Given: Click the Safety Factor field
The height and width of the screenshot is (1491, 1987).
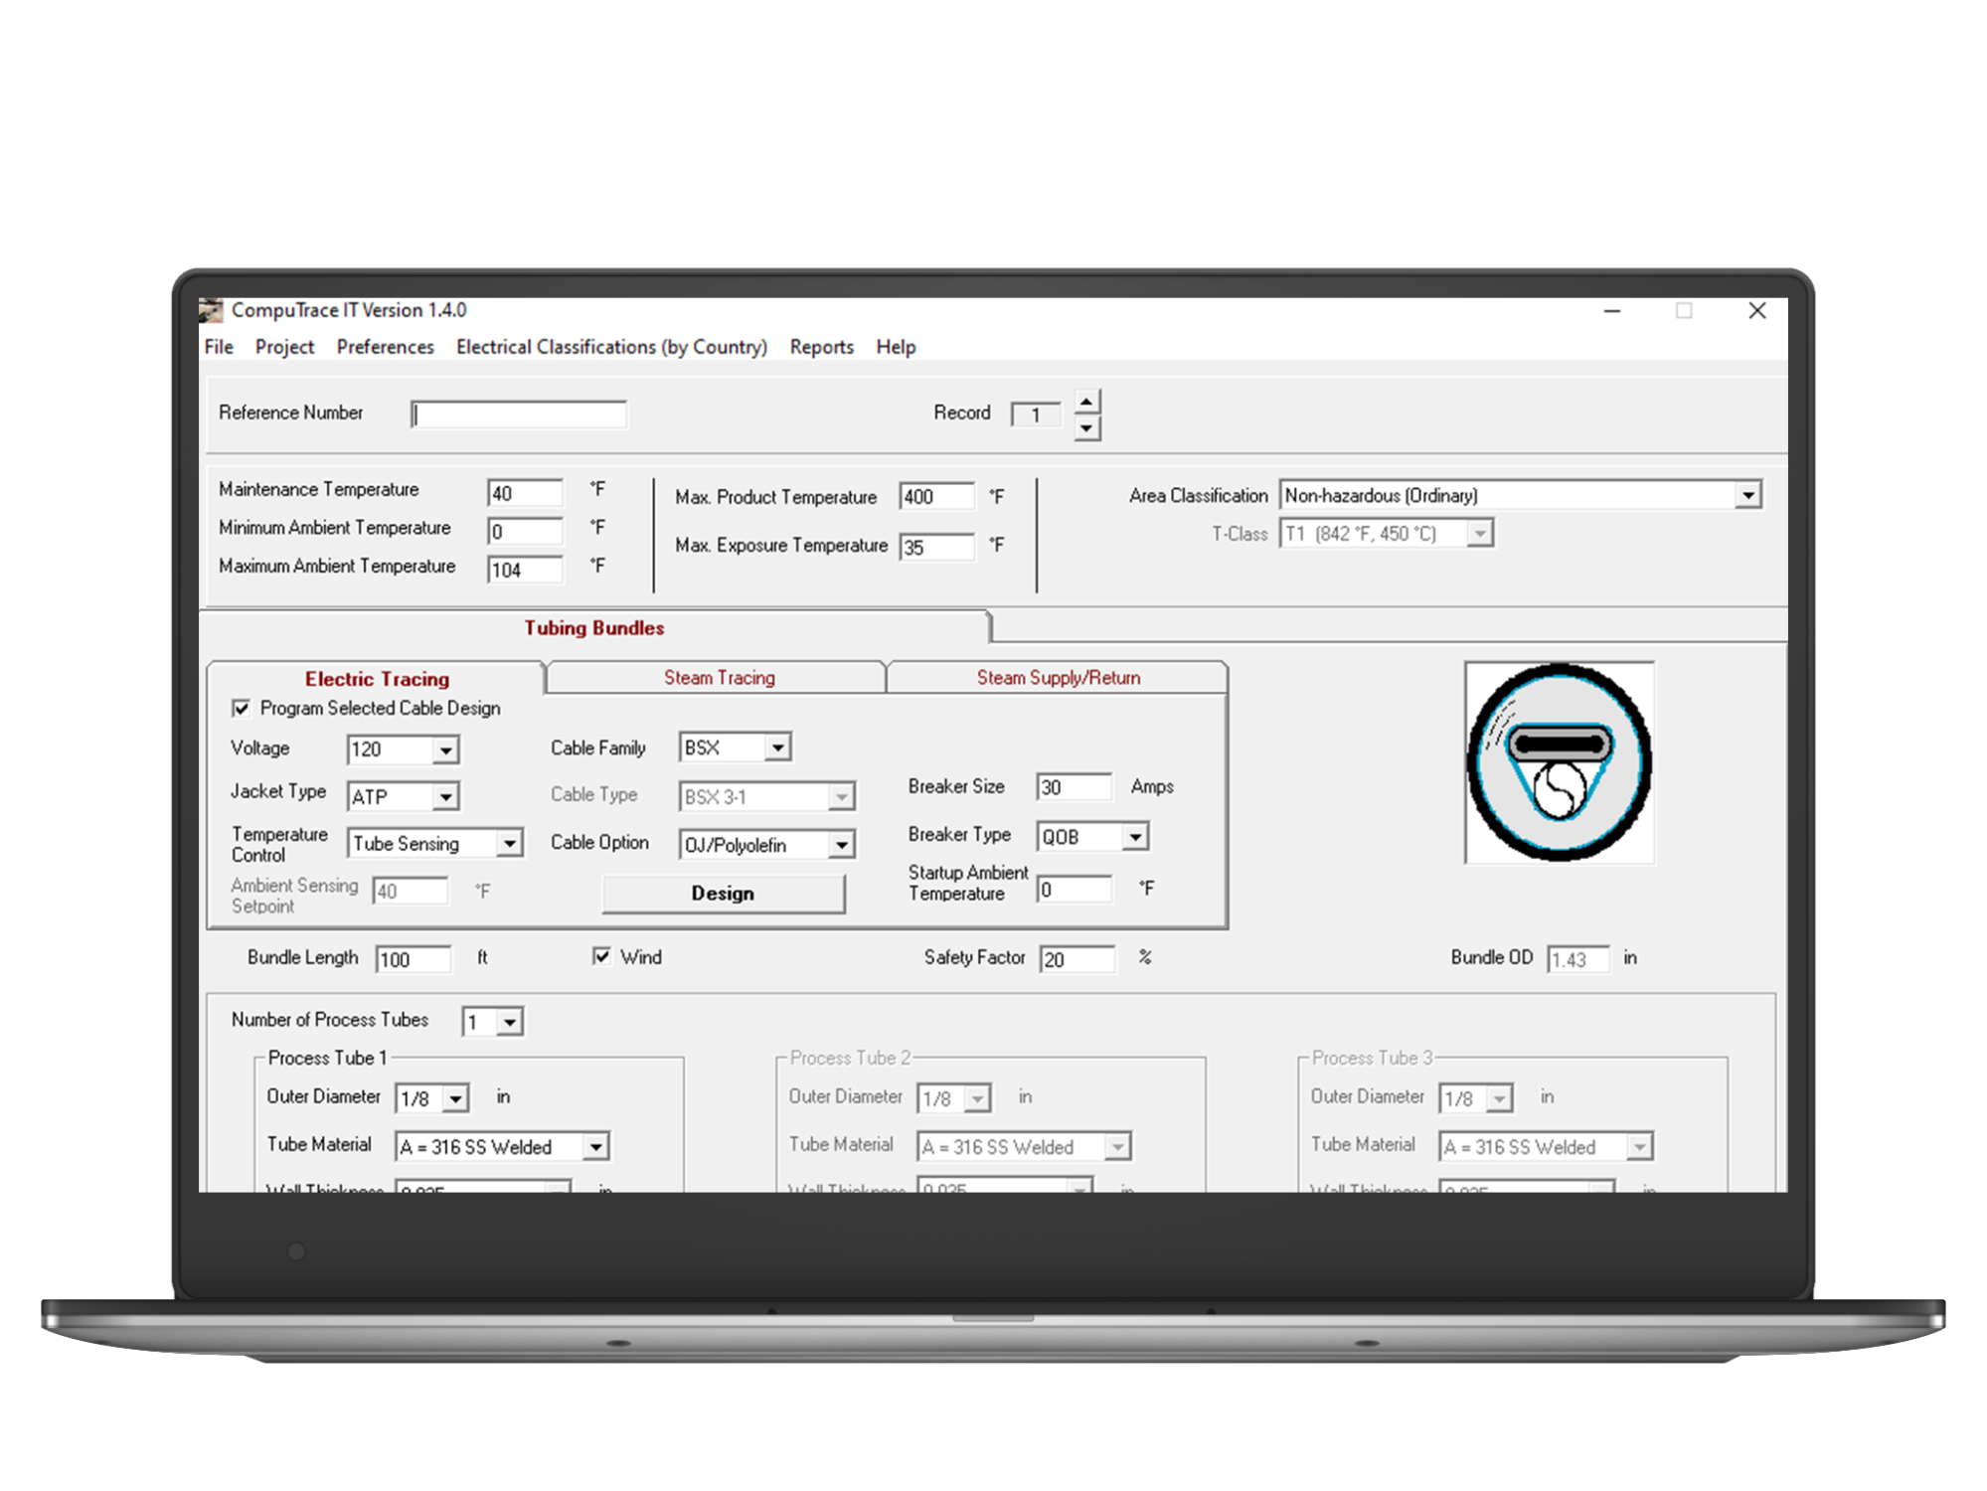Looking at the screenshot, I should (1077, 959).
